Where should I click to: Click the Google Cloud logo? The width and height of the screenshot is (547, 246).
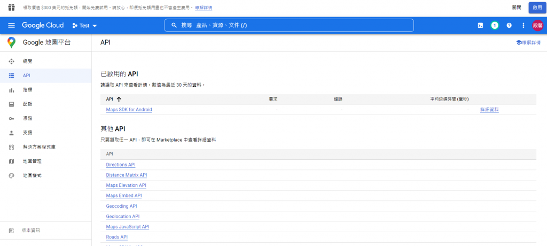(x=43, y=26)
